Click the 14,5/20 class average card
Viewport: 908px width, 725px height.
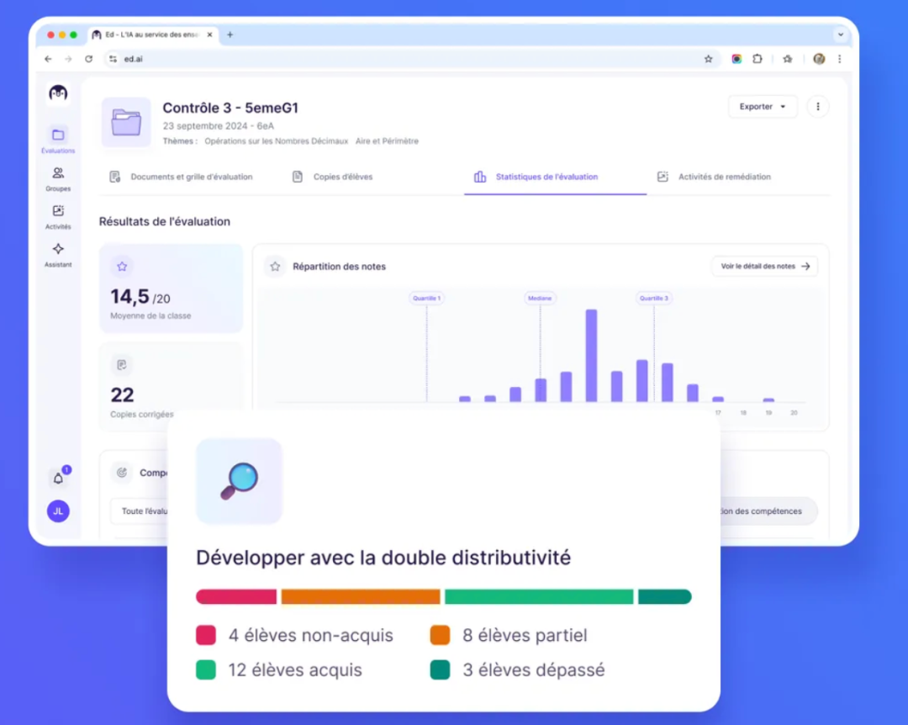coord(171,288)
